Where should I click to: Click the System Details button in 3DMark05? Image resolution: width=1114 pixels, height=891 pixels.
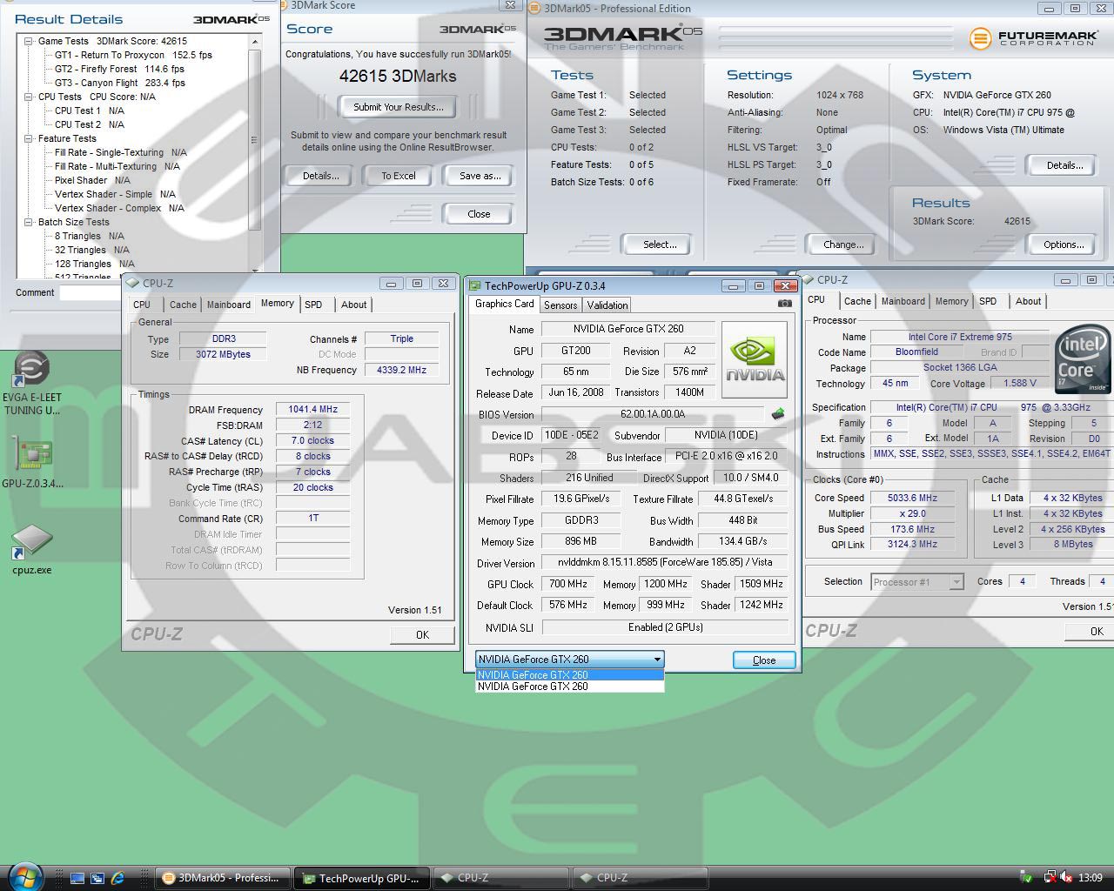pos(1064,165)
